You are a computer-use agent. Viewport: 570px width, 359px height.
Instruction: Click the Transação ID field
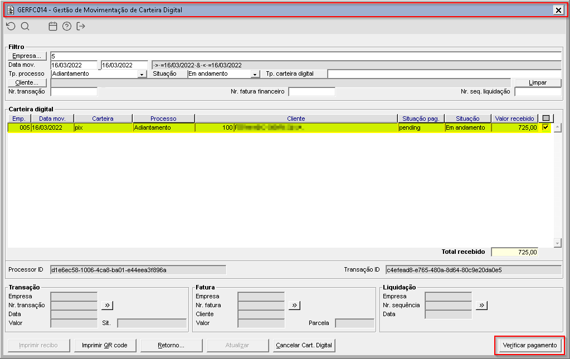tap(473, 270)
